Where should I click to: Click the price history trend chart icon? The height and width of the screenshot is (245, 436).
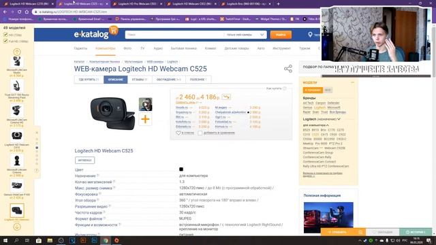pyautogui.click(x=226, y=97)
